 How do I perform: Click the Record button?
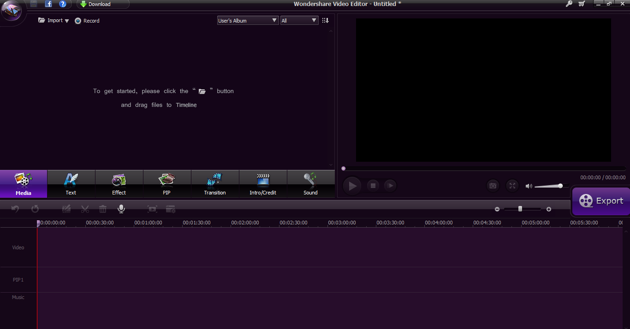click(x=87, y=21)
